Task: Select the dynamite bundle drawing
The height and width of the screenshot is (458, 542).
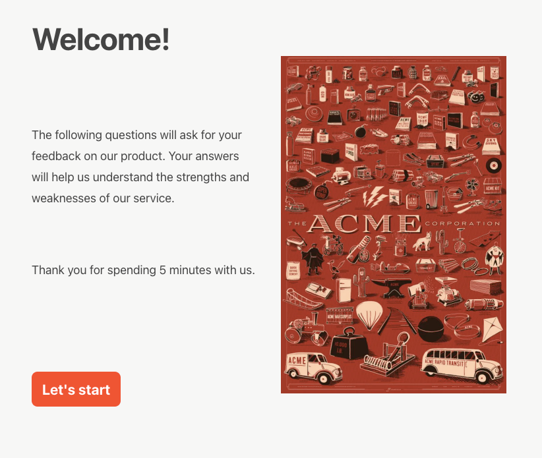Action: [402, 175]
